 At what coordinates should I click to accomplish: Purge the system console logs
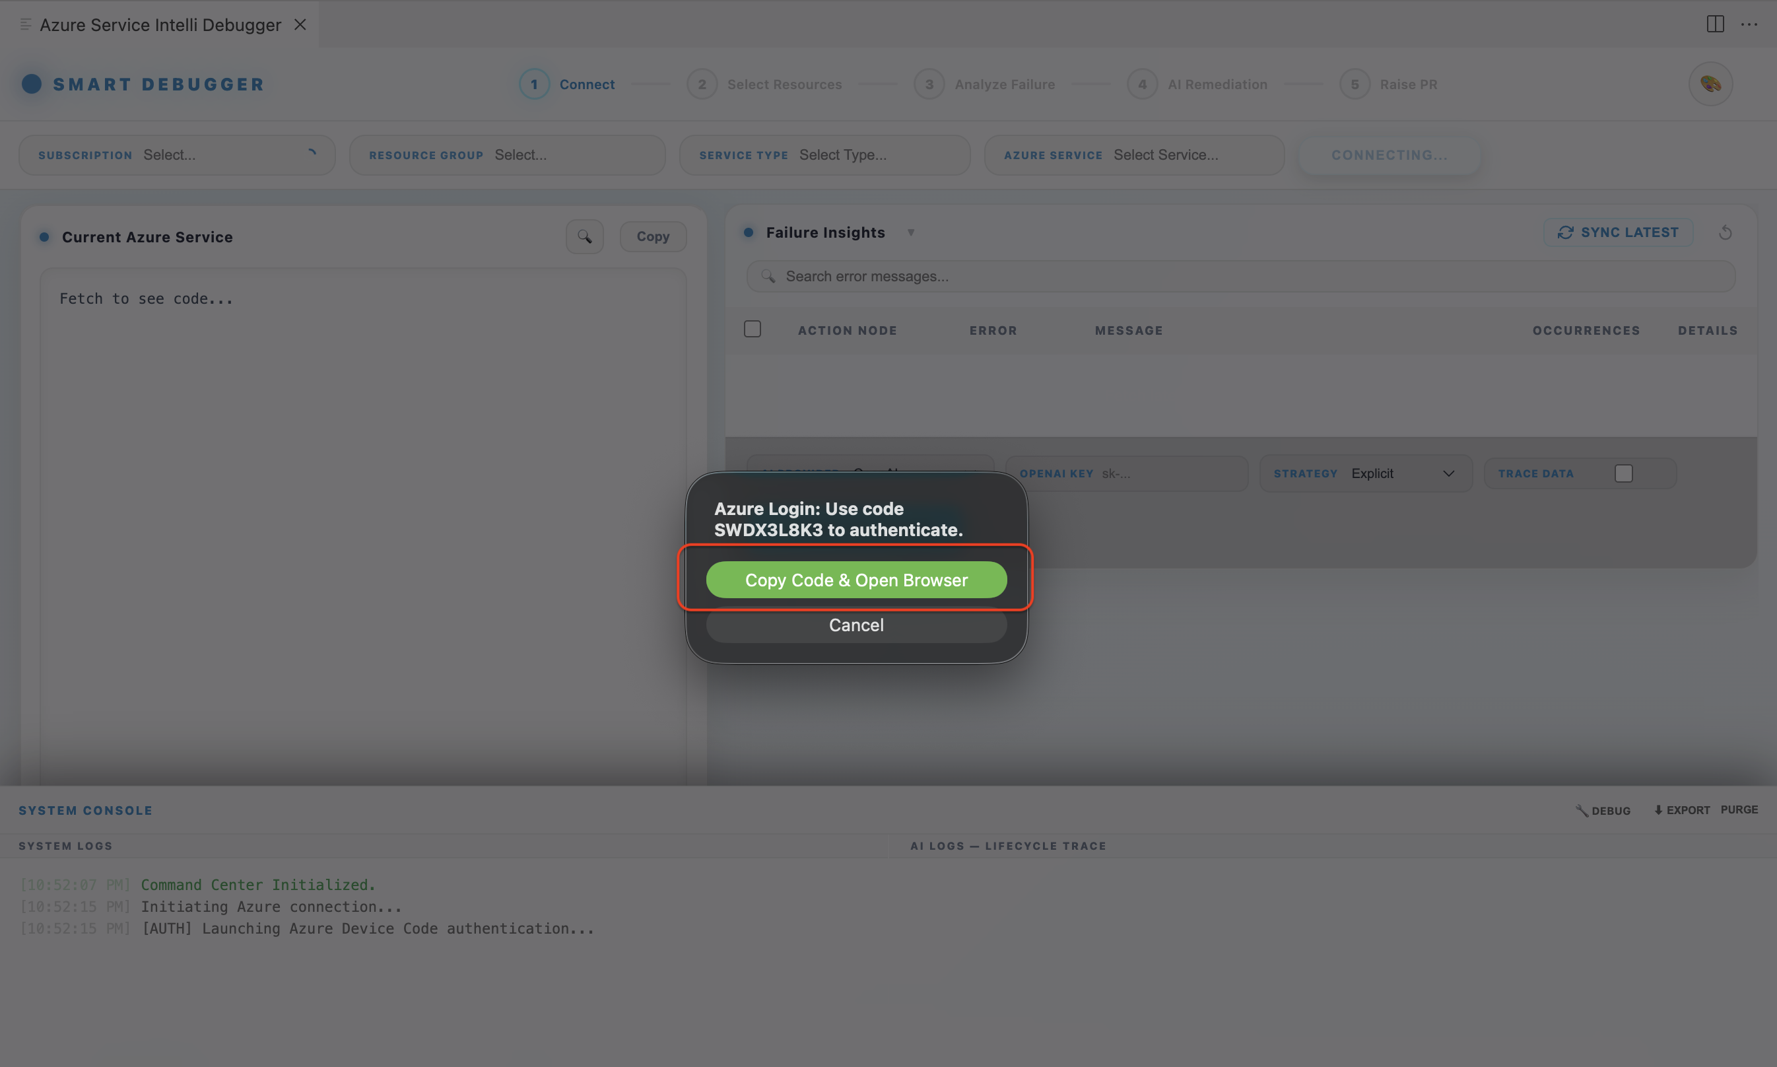[1739, 809]
